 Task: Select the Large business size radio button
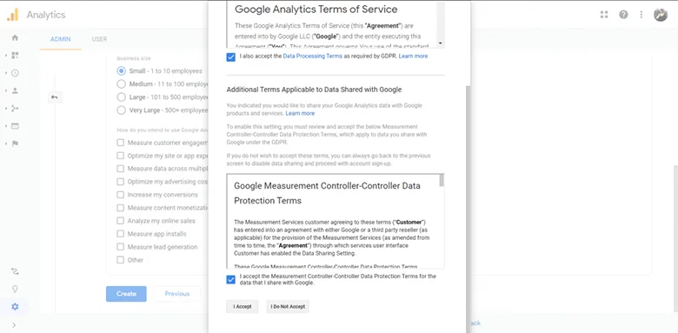(x=122, y=97)
